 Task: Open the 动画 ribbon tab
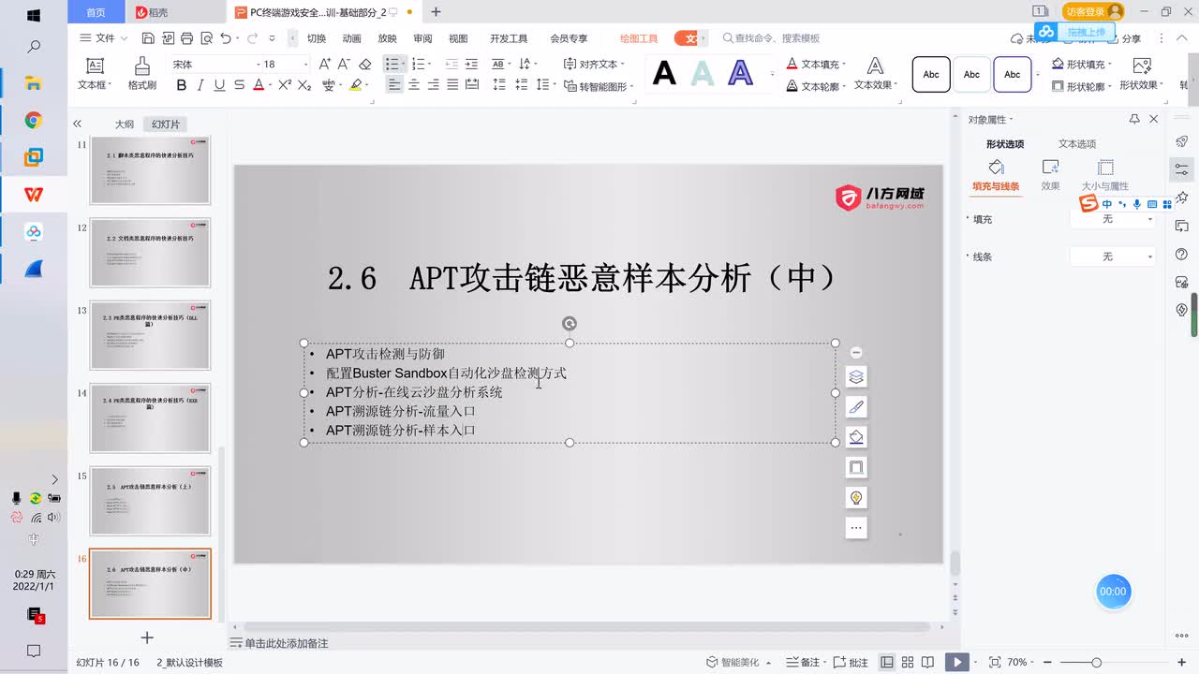click(x=351, y=38)
